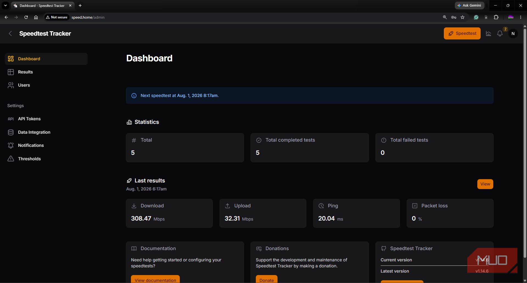Click the Documentation book icon
The image size is (527, 283).
134,248
